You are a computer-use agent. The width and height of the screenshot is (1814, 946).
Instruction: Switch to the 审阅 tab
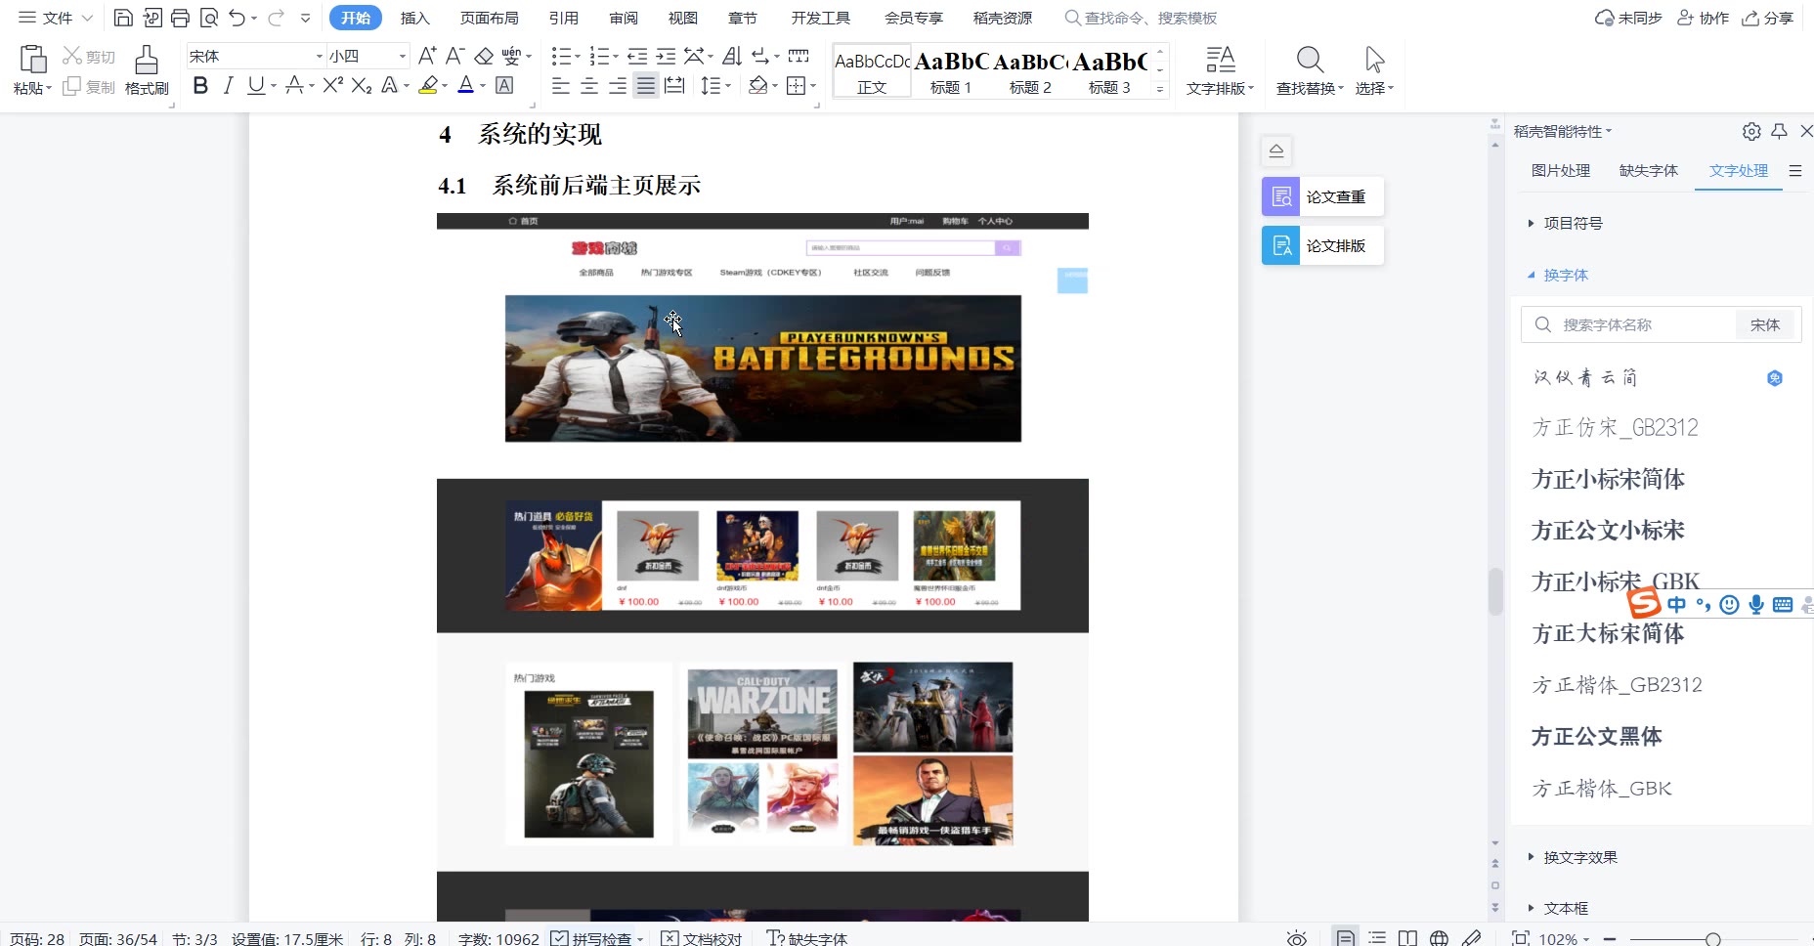[624, 18]
